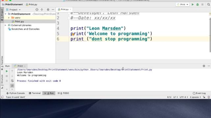Click "Process finished with exit code 0" text
Image resolution: width=211 pixels, height=118 pixels.
coord(39,81)
